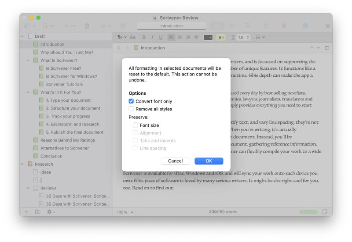Image resolution: width=352 pixels, height=242 pixels.
Task: Add new folder icon in footer
Action: click(x=37, y=212)
